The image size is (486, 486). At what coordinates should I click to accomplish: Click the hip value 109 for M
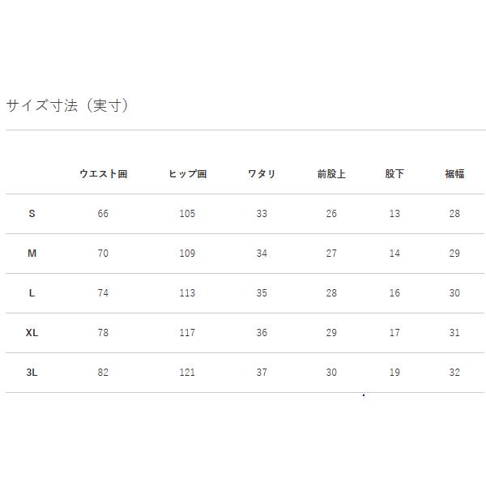(187, 254)
